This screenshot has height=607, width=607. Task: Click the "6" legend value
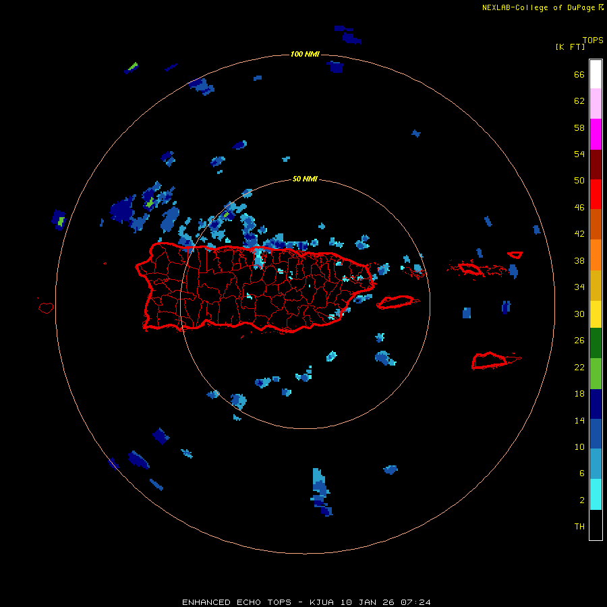[x=582, y=473]
